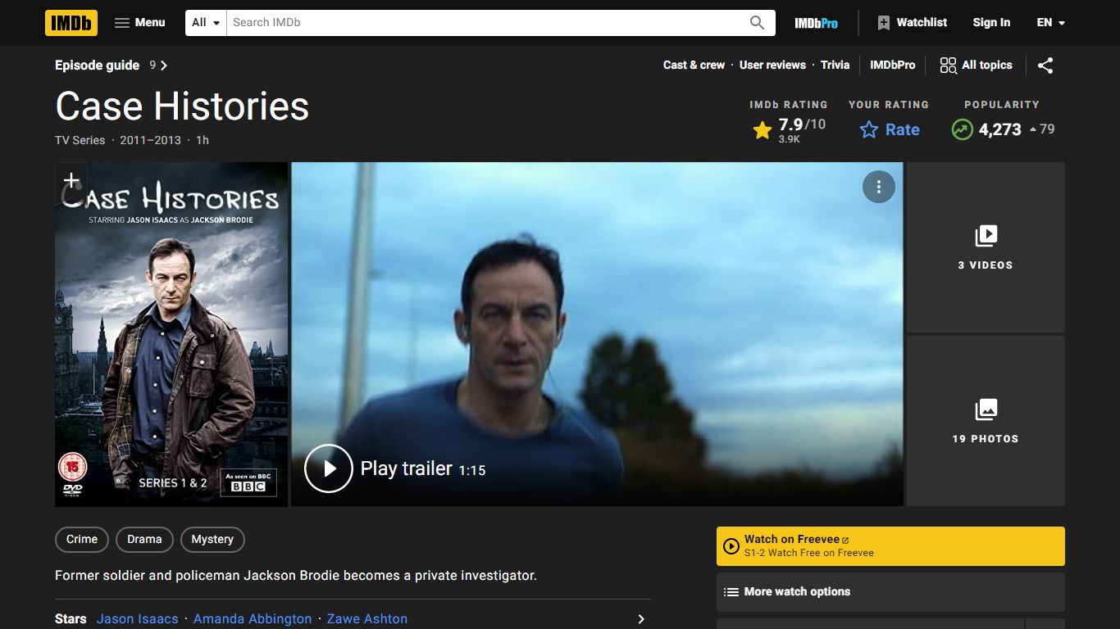Screen dimensions: 1120x629
Task: Click the Sign In button
Action: point(991,23)
